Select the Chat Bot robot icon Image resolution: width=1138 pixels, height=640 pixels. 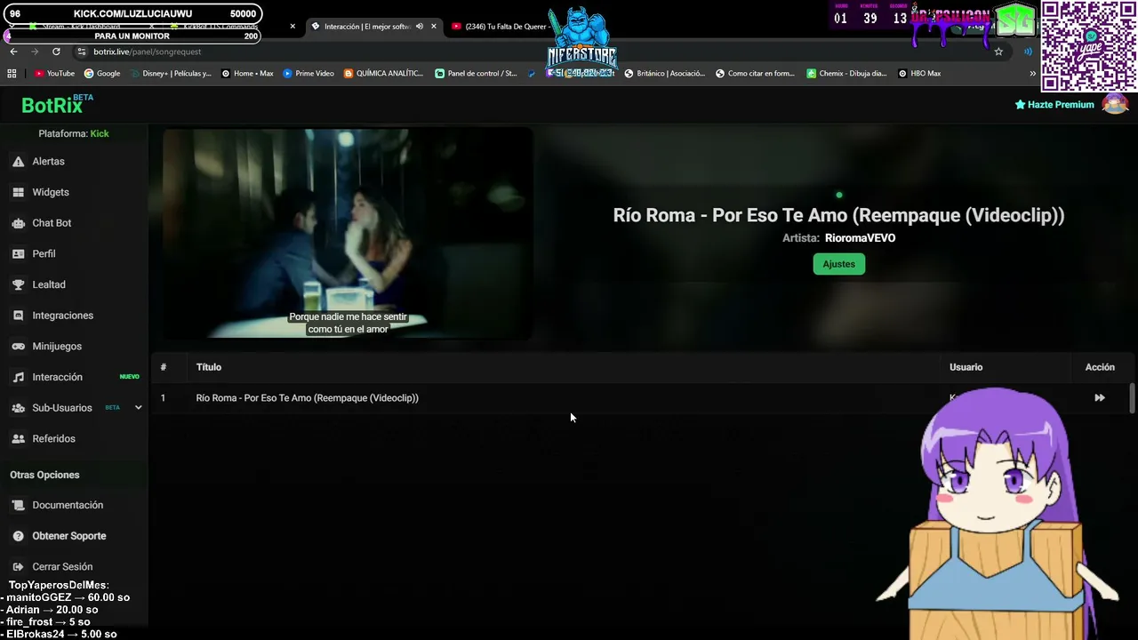pos(18,223)
